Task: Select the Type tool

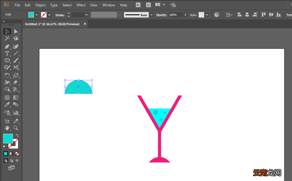Action: [x=7, y=54]
